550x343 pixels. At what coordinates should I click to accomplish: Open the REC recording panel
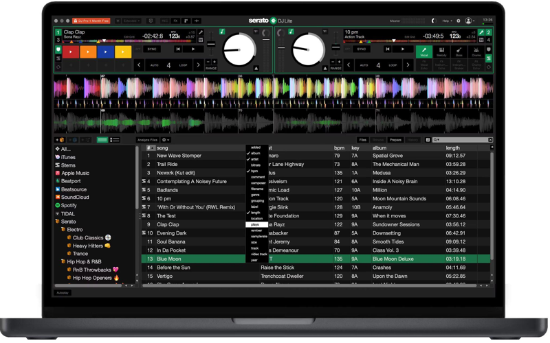click(x=164, y=21)
